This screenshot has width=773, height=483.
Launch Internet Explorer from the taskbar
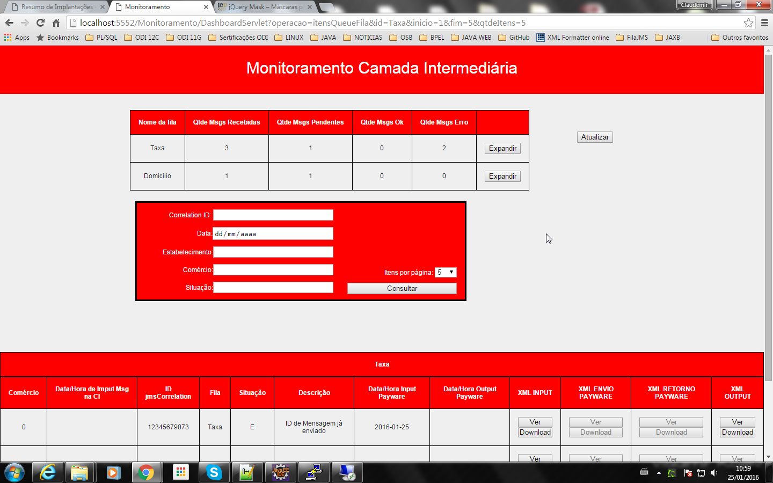pyautogui.click(x=48, y=473)
